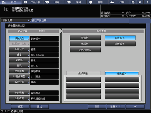Image resolution: width=151 pixels, height=113 pixels.
Task: Open the 调用 recall tab
Action: (x=54, y=2)
